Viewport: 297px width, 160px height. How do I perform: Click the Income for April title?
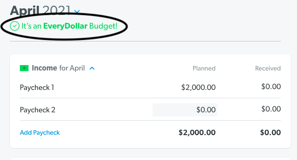pos(58,68)
